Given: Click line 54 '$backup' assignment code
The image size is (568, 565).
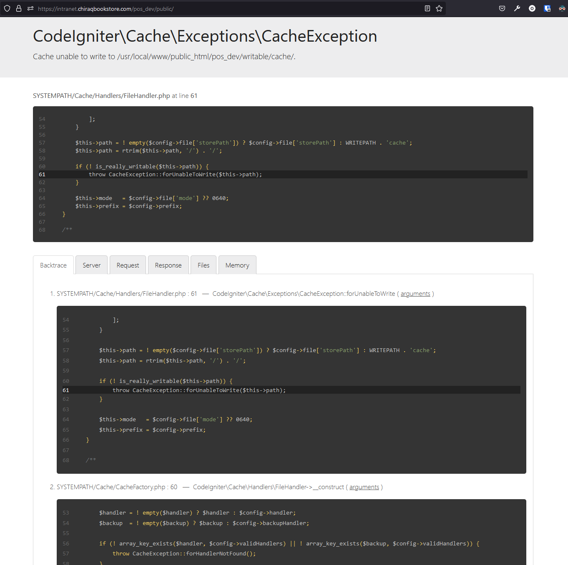Looking at the screenshot, I should click(204, 523).
